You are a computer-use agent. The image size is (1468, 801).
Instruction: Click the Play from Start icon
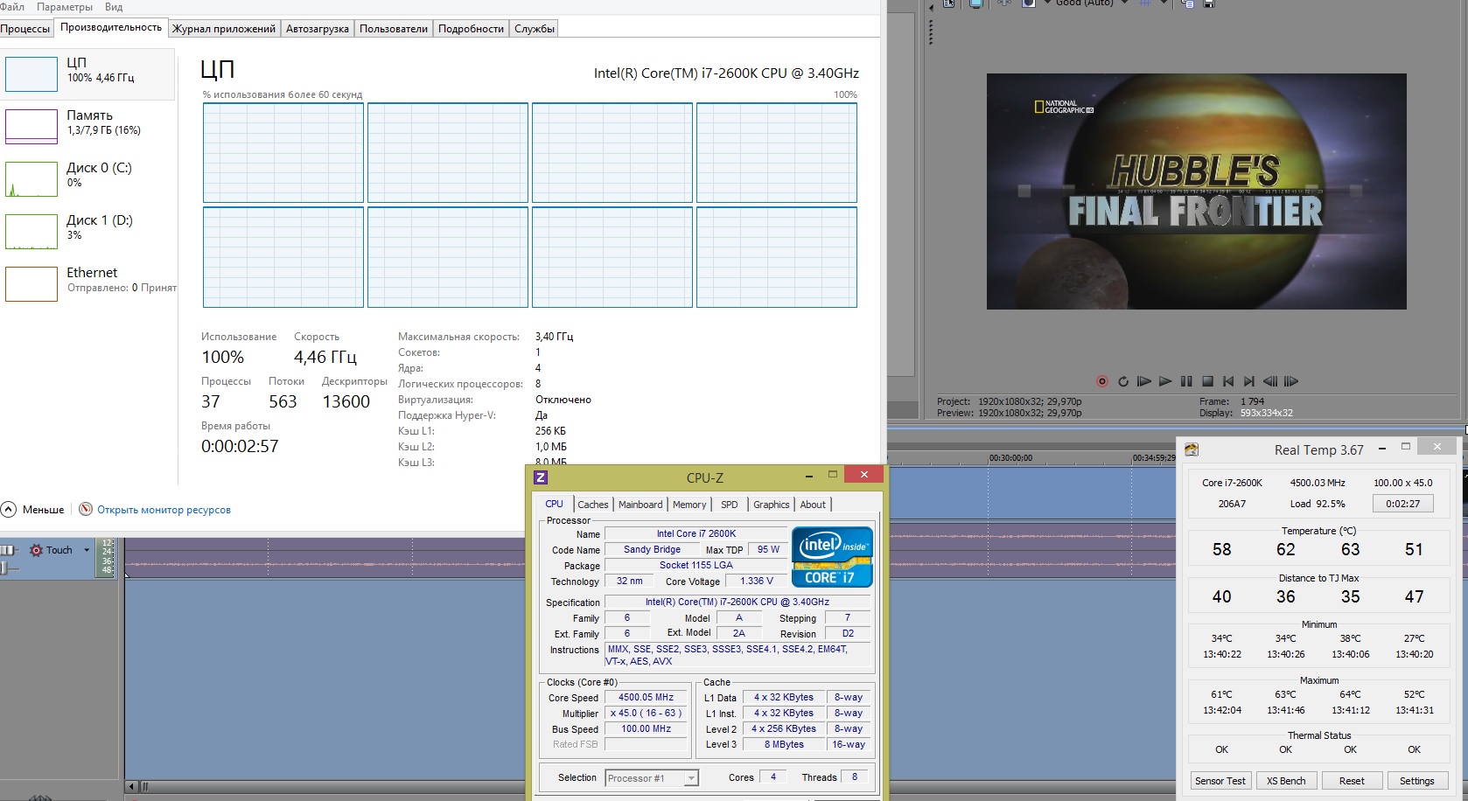click(1143, 381)
